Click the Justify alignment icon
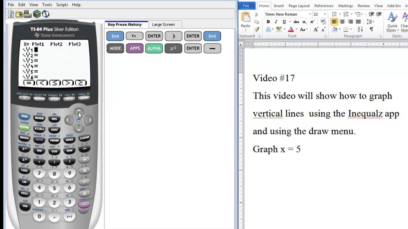408x229 pixels. [358, 22]
